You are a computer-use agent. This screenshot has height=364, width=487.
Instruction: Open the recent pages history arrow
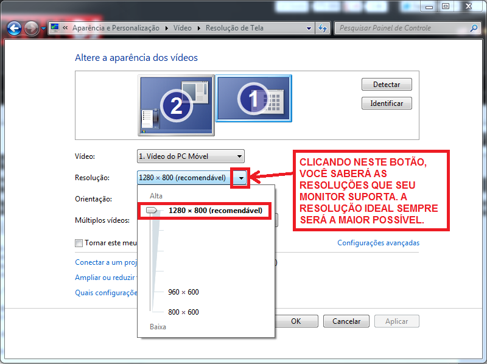(x=43, y=29)
